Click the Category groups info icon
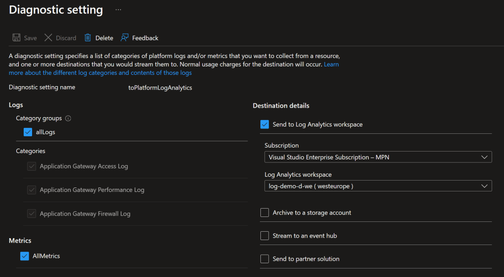The image size is (504, 277). [69, 119]
